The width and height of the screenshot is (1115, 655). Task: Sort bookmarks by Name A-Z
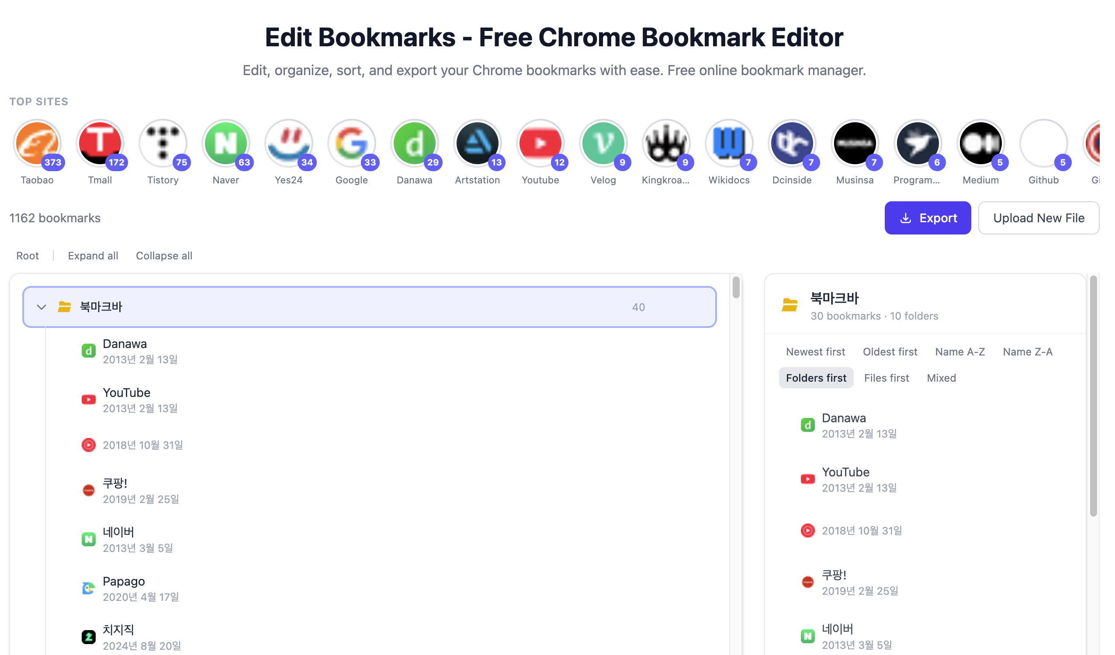tap(960, 352)
